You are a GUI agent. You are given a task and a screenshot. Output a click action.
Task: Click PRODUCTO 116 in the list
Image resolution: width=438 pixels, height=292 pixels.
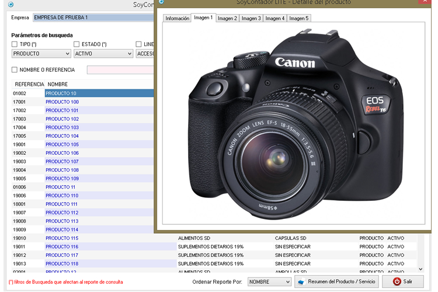coord(62,246)
